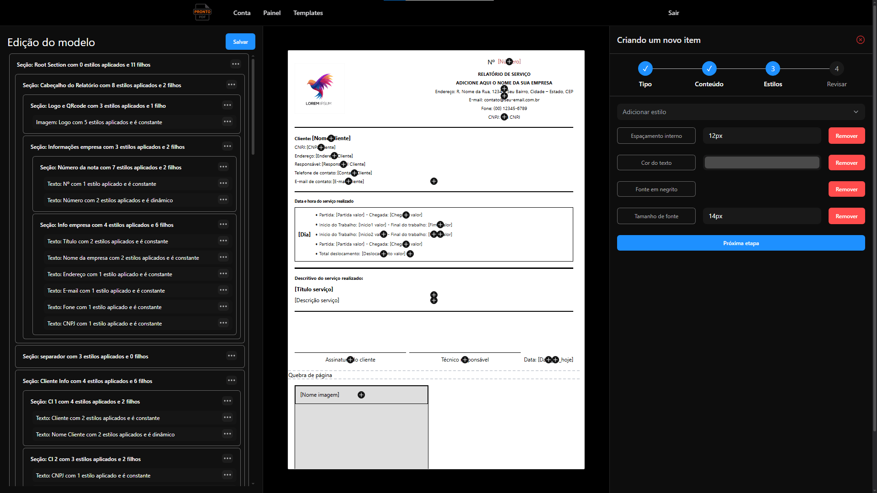Image resolution: width=877 pixels, height=493 pixels.
Task: Click the Pronto PDF logo icon
Action: pyautogui.click(x=202, y=12)
